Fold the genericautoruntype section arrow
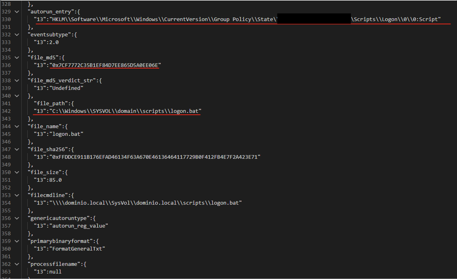This screenshot has height=279, width=457. 17,218
